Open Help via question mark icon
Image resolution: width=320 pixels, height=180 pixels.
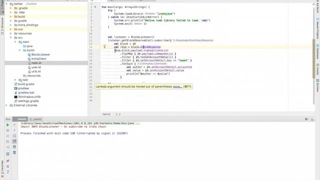[x=8, y=172]
